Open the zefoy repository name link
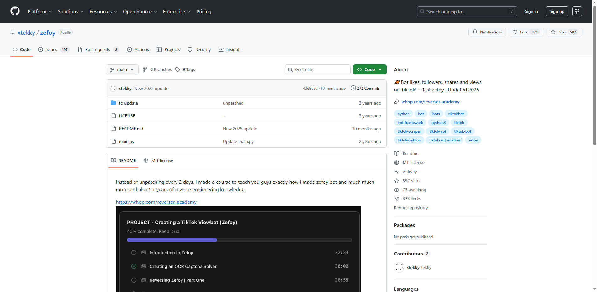Screen dimensions: 597x292 pos(48,33)
